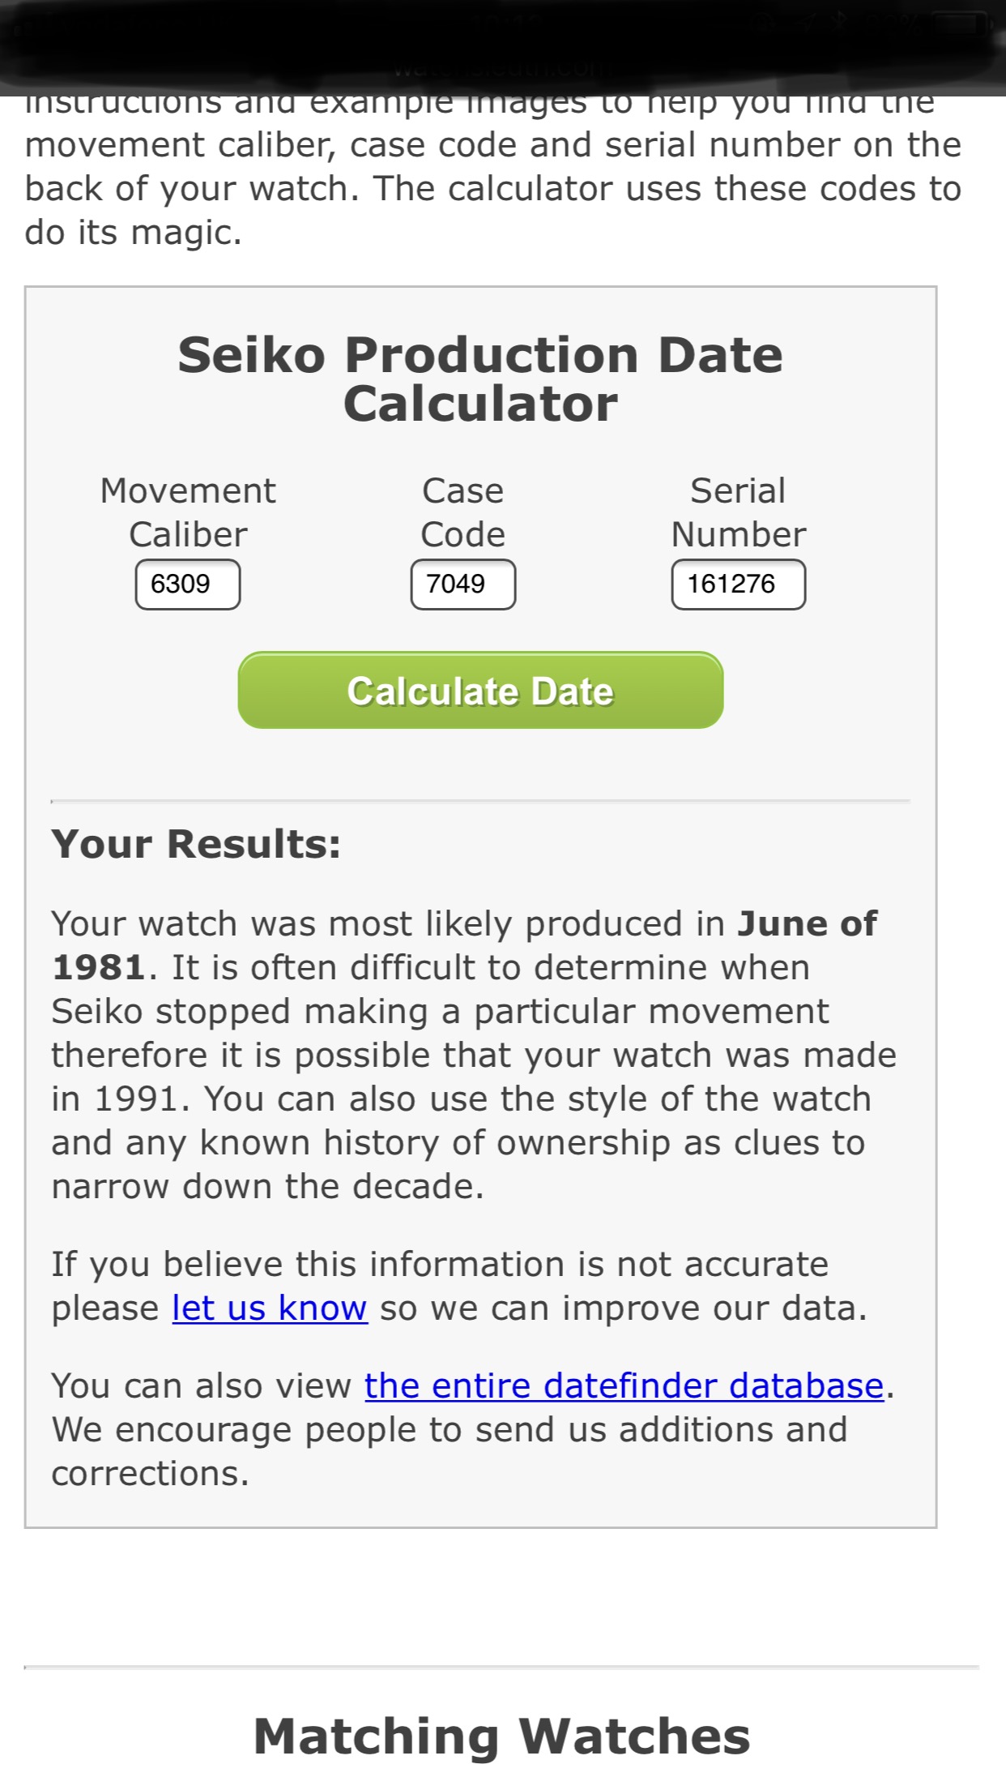
Task: Open the 'let us know' link
Action: [270, 1308]
